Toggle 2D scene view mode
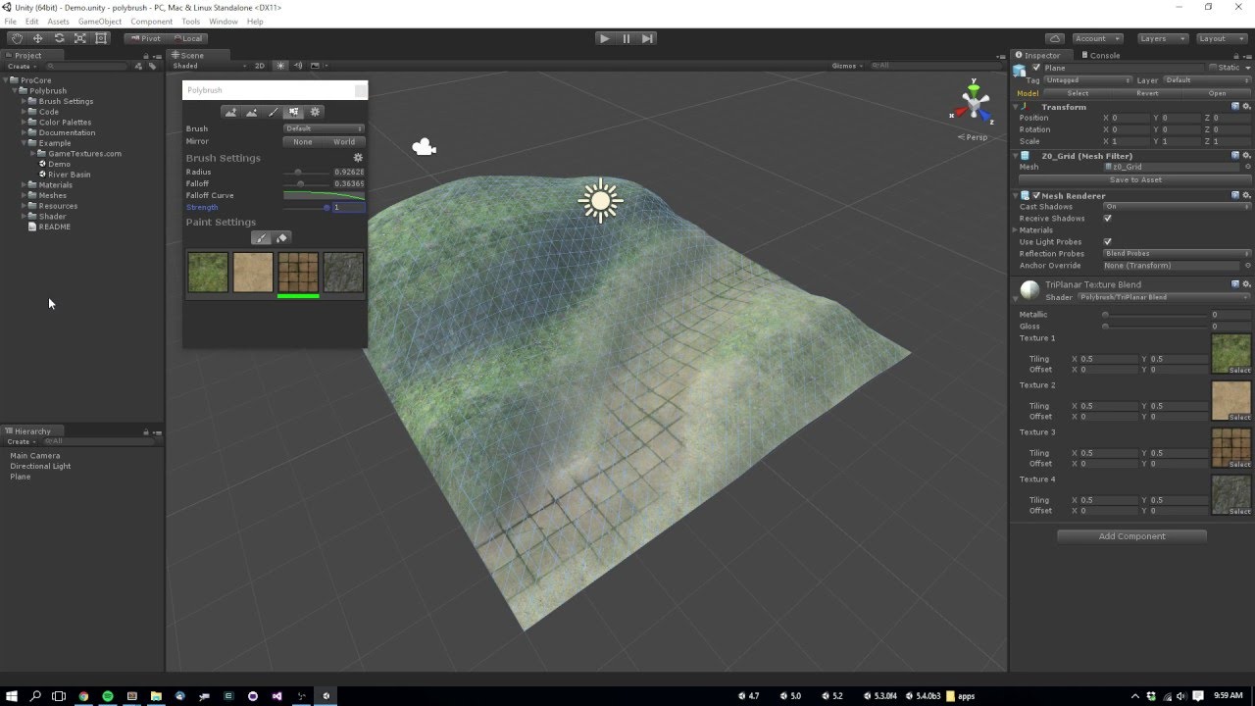 pos(260,66)
